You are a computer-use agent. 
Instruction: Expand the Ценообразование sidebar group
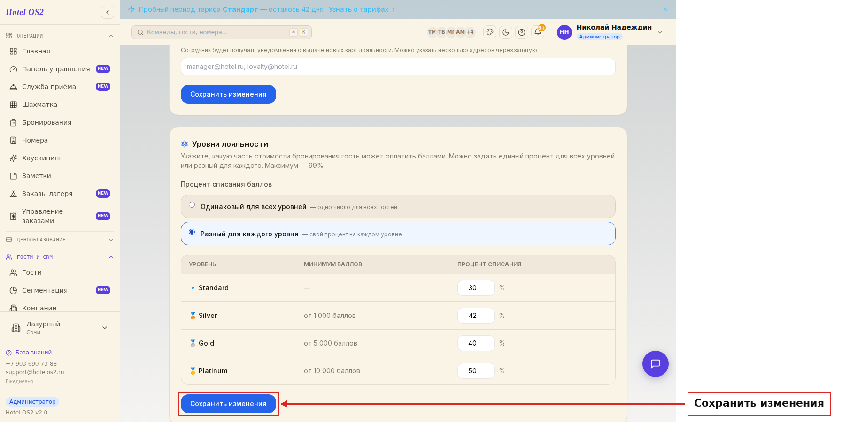tap(60, 240)
